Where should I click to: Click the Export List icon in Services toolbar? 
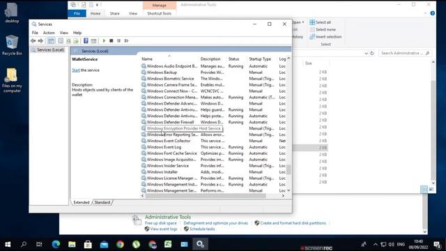[76, 40]
